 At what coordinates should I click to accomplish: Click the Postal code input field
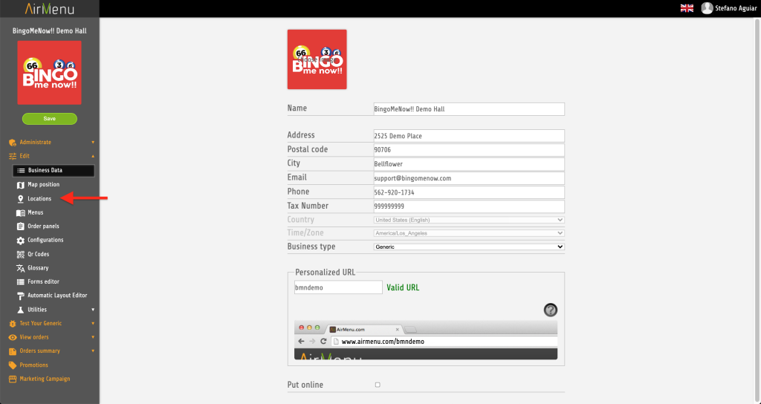(469, 150)
